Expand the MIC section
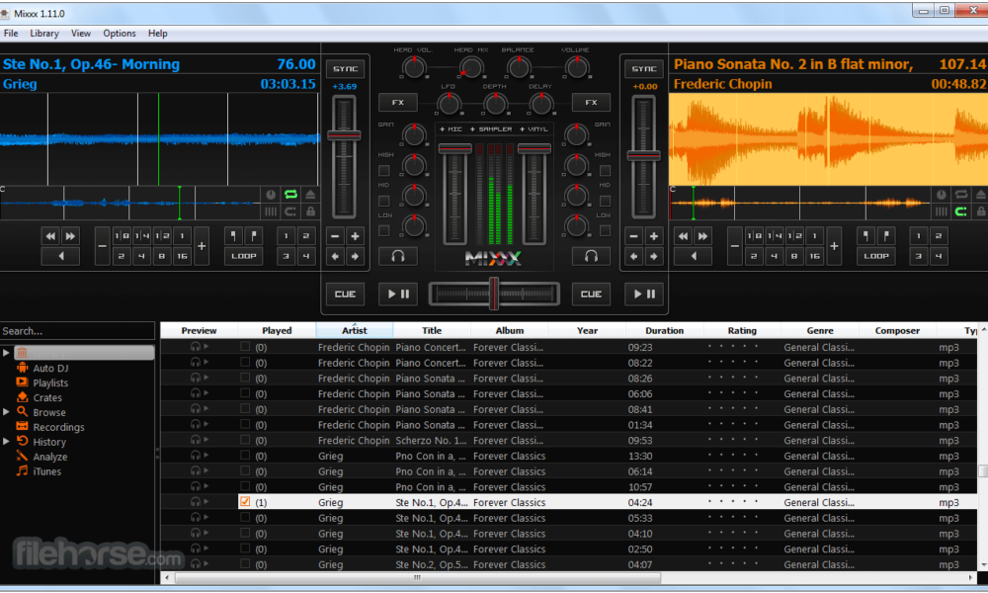988x593 pixels. (451, 129)
